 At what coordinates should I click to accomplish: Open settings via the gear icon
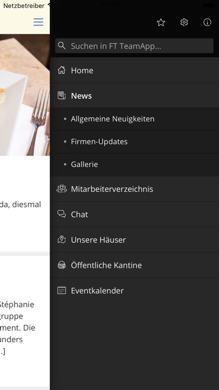point(184,22)
